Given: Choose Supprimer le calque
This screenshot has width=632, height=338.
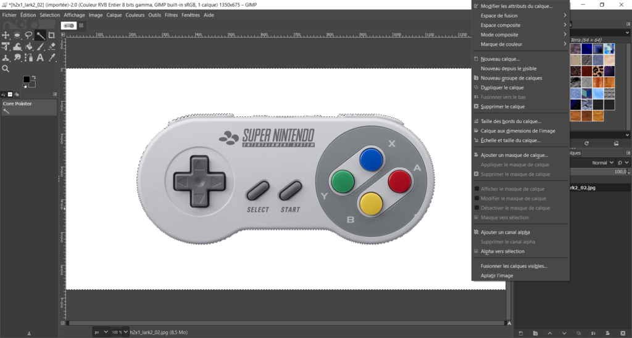Looking at the screenshot, I should pos(520,107).
